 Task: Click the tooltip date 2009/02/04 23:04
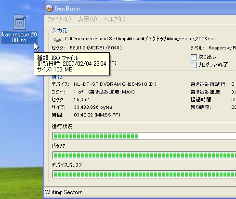84,64
